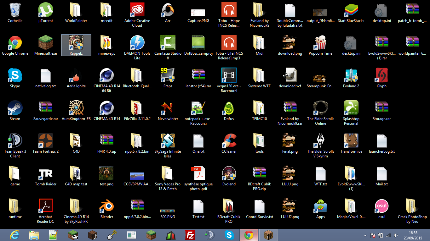Select the Minecraft.exe desktop icon

point(46,45)
